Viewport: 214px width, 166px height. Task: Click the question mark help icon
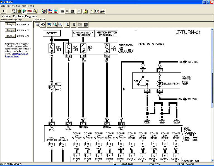coord(92,11)
